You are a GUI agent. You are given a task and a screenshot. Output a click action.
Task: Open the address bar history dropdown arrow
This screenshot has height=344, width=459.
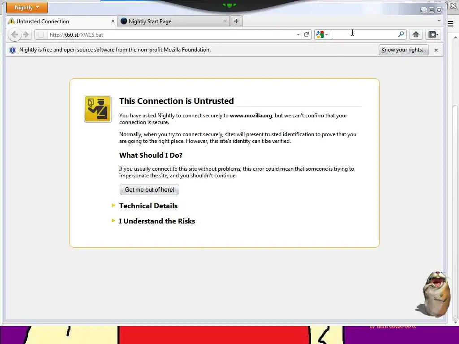[x=298, y=35]
